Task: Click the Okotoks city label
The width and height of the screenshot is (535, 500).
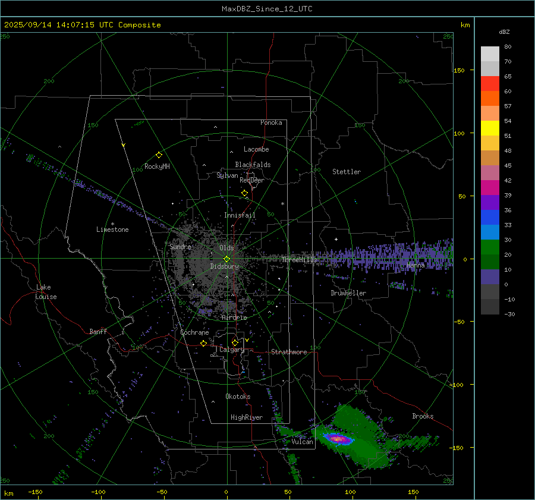Action: pyautogui.click(x=238, y=397)
